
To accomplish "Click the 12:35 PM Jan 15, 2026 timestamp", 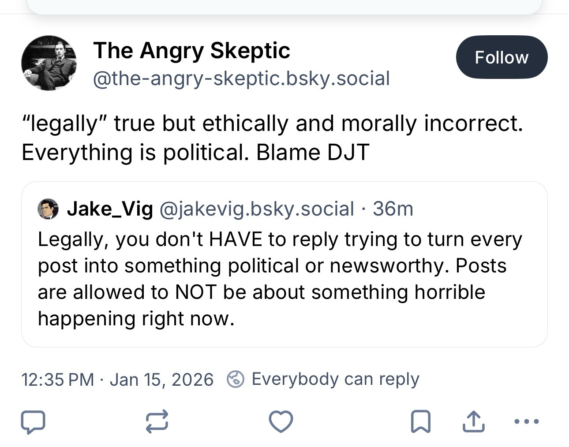I will click(x=117, y=380).
